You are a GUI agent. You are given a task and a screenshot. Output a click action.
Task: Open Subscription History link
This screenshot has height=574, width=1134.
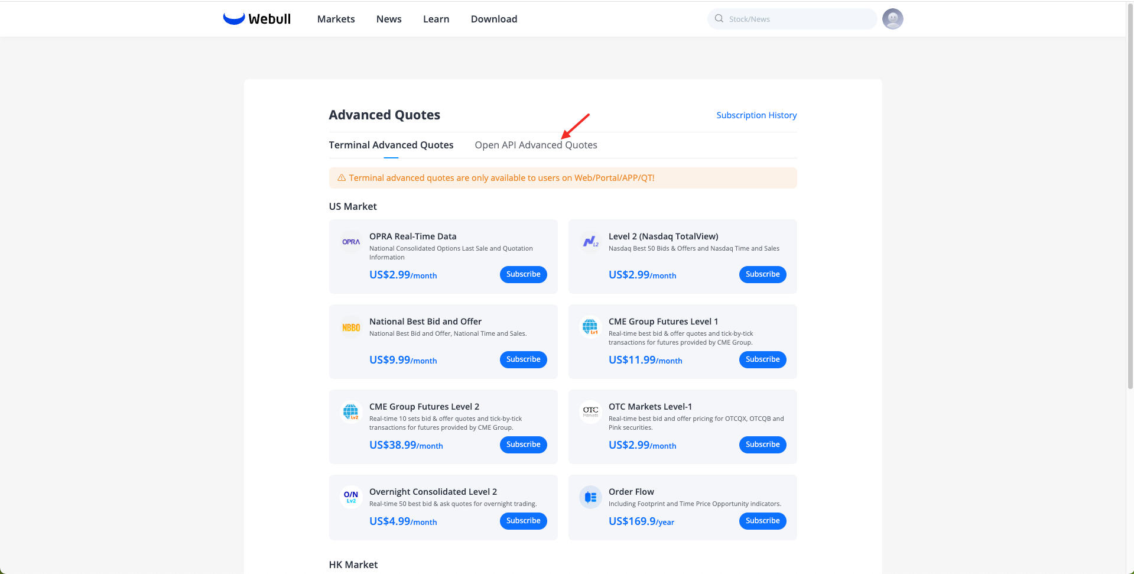[756, 115]
